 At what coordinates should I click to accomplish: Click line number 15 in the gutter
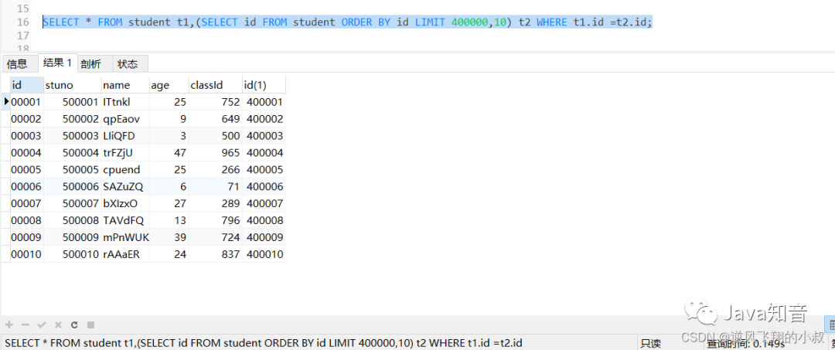point(23,9)
